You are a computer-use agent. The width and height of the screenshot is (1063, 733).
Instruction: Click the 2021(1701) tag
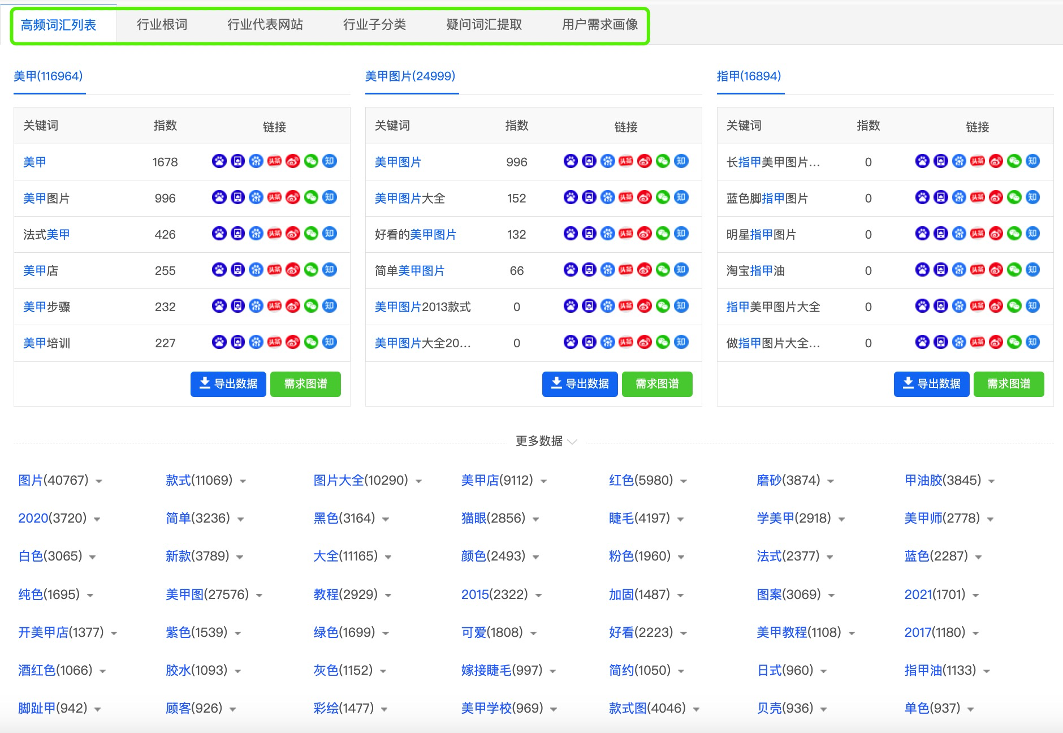935,594
